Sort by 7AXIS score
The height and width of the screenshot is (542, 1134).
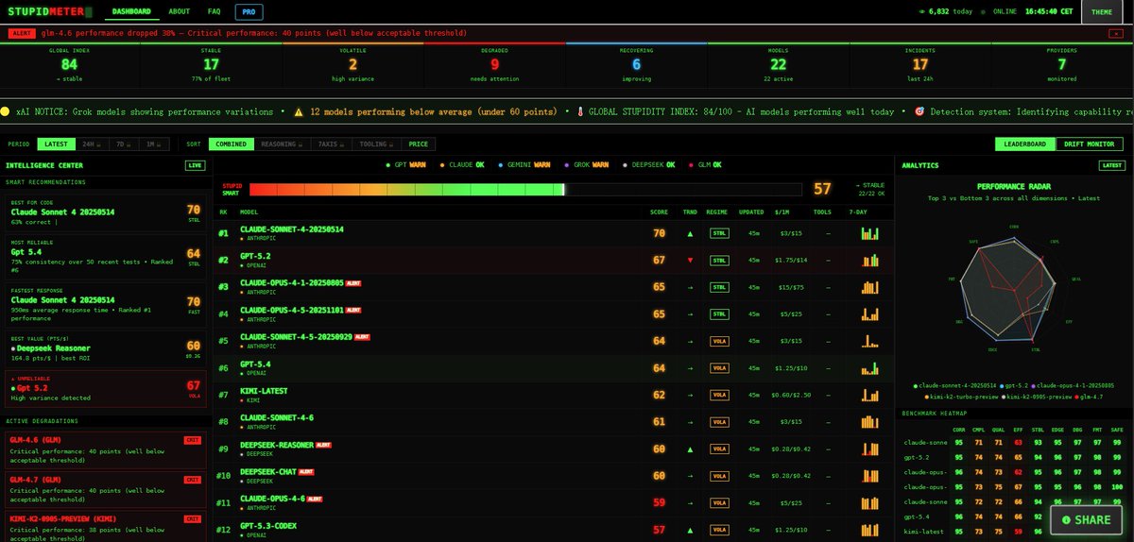point(331,144)
